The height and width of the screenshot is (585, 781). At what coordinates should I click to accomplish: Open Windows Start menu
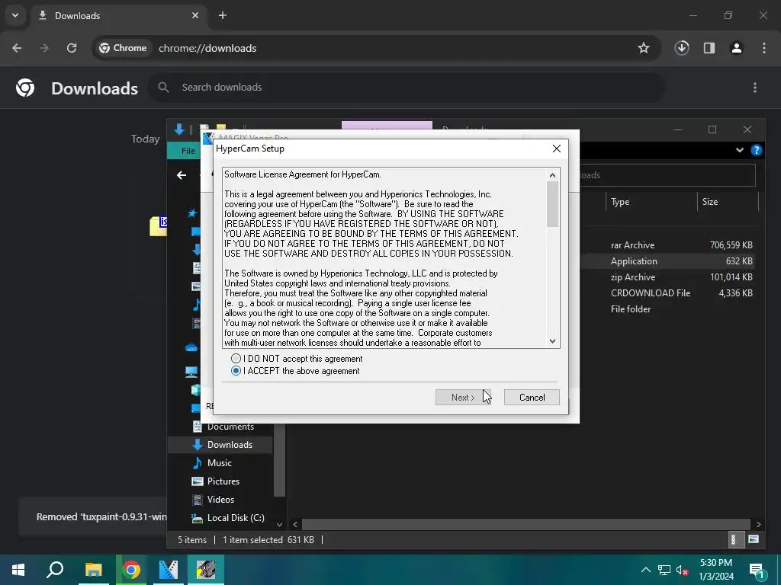(x=18, y=570)
